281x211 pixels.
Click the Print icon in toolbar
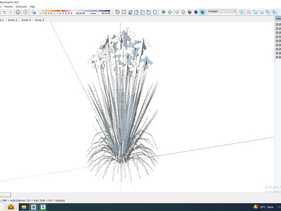click(x=18, y=12)
